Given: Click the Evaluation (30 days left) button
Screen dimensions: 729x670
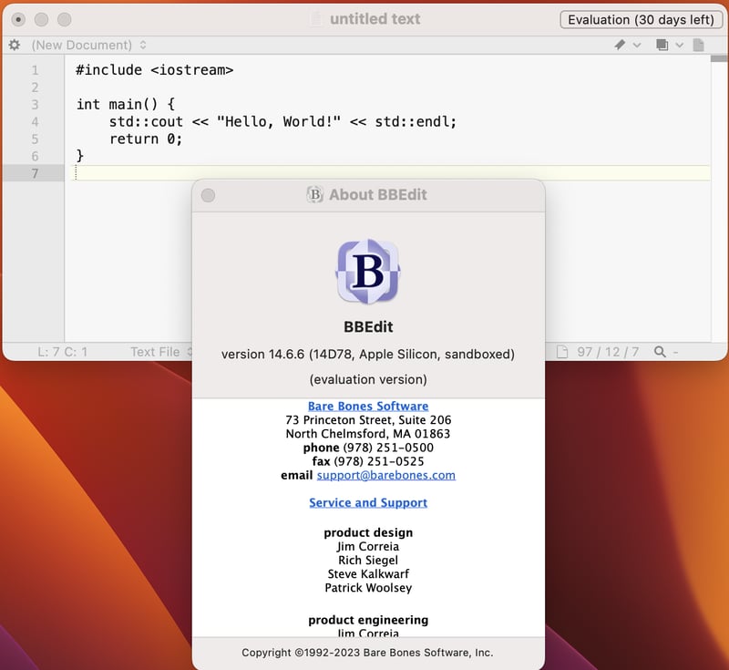Looking at the screenshot, I should pyautogui.click(x=641, y=19).
